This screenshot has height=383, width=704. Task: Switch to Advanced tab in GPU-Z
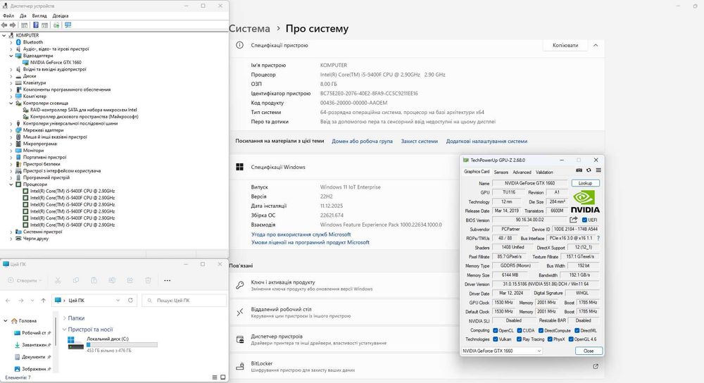[x=522, y=172]
